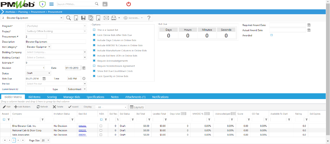The width and height of the screenshot is (330, 144).
Task: Print using the printer icon
Action: (114, 18)
